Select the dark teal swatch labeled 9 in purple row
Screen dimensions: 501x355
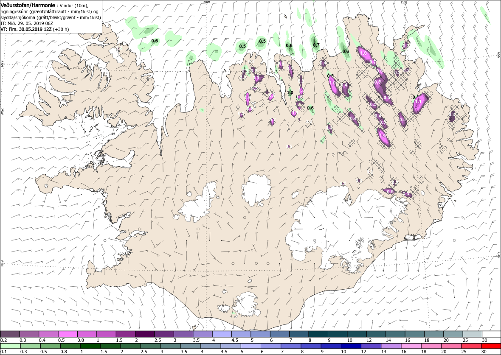(x=338, y=334)
